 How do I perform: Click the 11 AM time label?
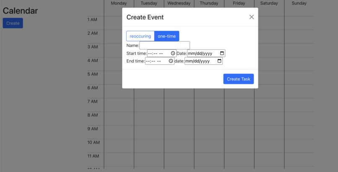click(x=93, y=156)
